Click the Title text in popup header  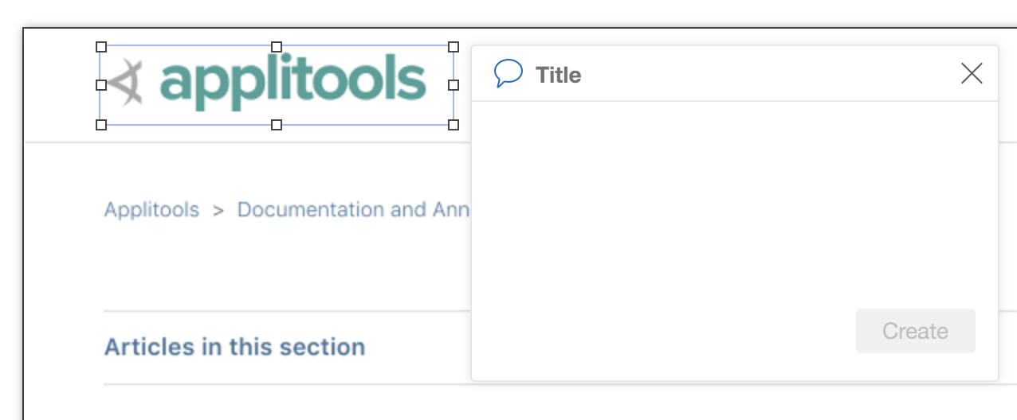coord(558,75)
